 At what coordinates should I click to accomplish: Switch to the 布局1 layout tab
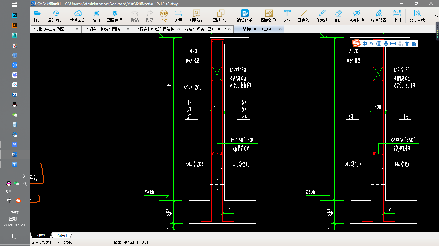point(62,235)
